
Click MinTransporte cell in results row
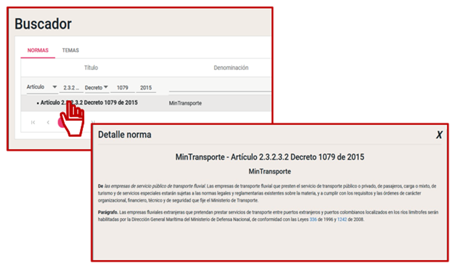(x=185, y=103)
